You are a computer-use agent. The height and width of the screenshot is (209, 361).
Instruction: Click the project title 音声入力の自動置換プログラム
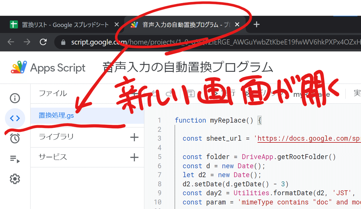tap(187, 67)
